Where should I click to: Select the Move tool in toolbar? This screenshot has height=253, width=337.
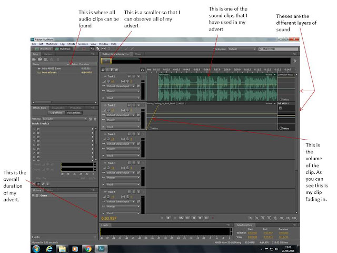click(x=93, y=49)
